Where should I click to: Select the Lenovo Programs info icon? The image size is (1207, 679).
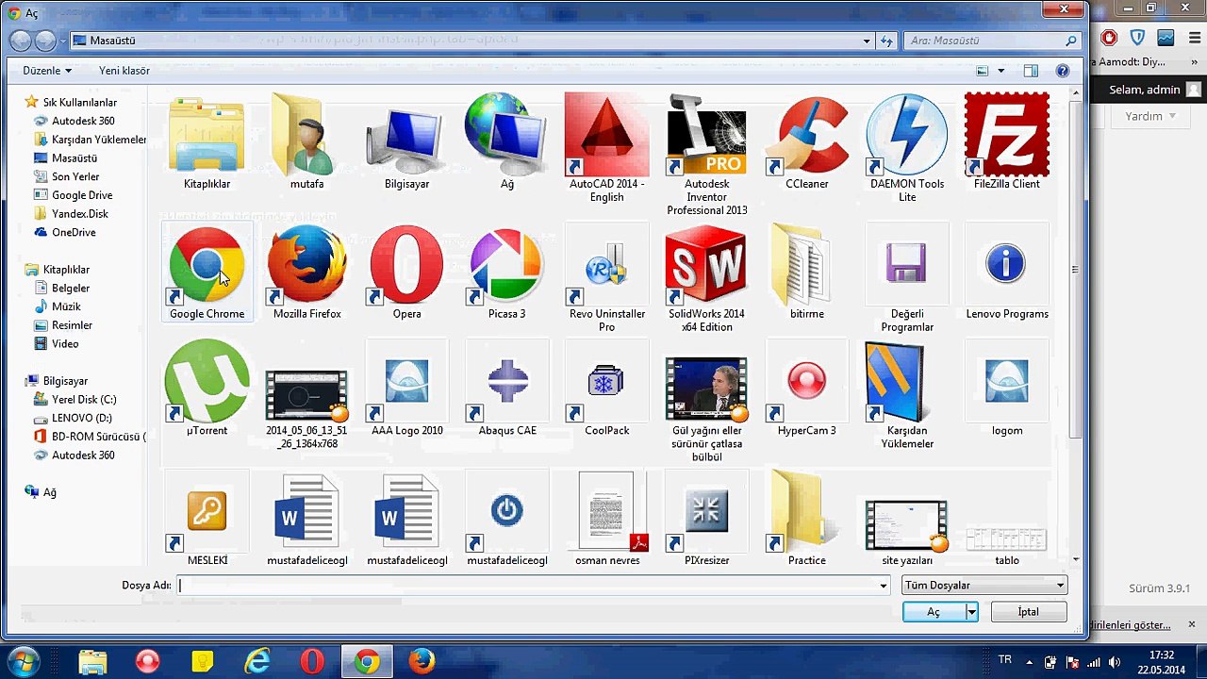pos(1007,273)
